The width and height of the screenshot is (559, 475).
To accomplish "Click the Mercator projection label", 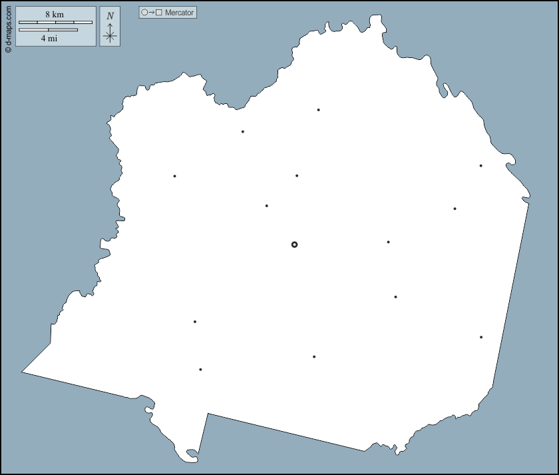I will click(180, 13).
